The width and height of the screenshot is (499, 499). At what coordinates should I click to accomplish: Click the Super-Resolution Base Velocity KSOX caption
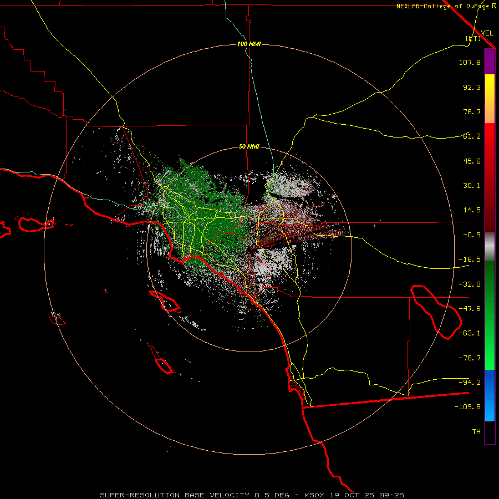pos(252,495)
